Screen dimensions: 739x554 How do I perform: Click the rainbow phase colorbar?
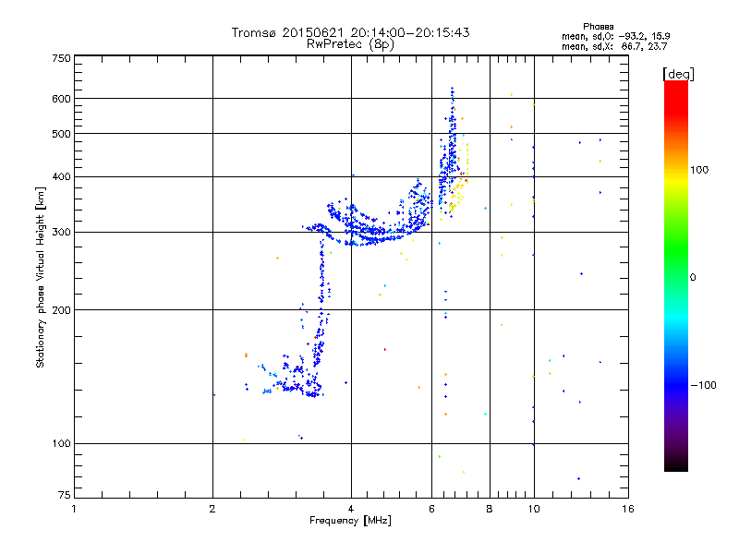(x=676, y=275)
